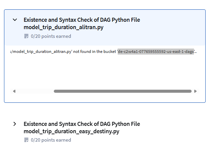Click the 'Existence and Syntax Check' line of second item
Image resolution: width=218 pixels, height=156 pixels.
[x=82, y=124]
